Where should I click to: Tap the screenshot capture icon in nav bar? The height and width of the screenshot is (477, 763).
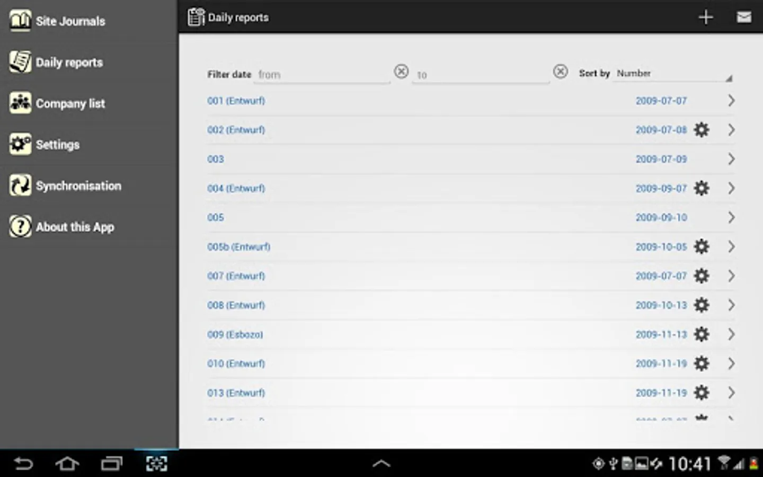coord(156,464)
